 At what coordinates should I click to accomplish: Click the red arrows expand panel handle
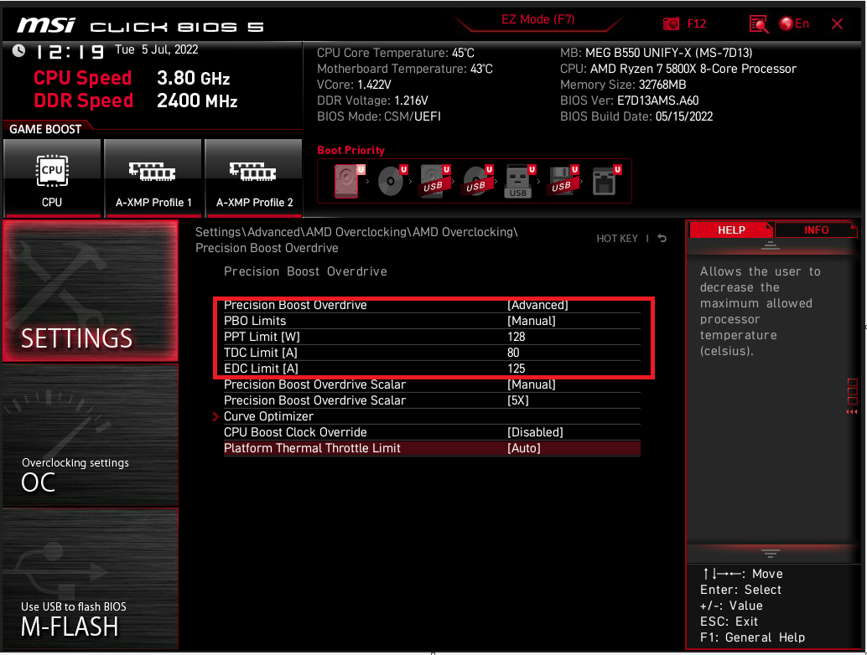click(852, 412)
